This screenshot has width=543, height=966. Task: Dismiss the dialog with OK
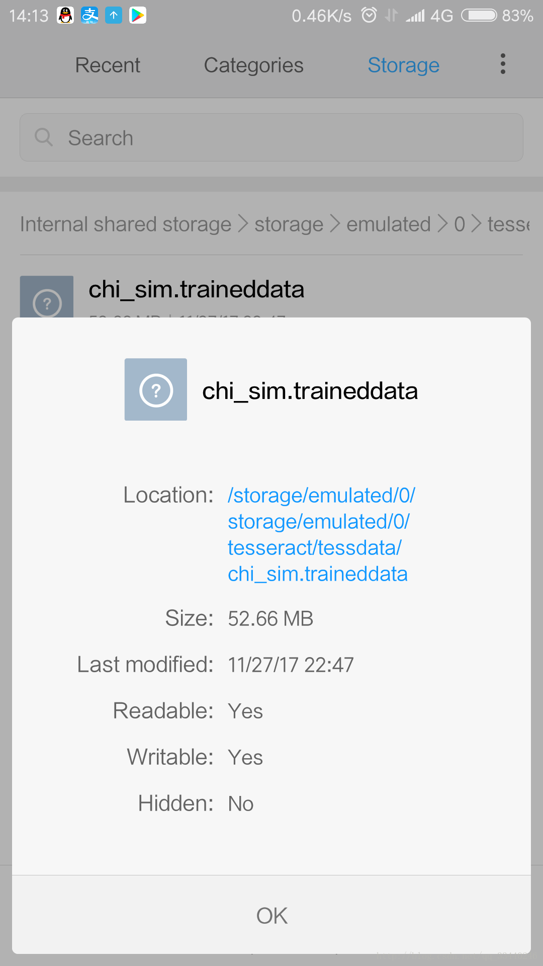(x=271, y=915)
